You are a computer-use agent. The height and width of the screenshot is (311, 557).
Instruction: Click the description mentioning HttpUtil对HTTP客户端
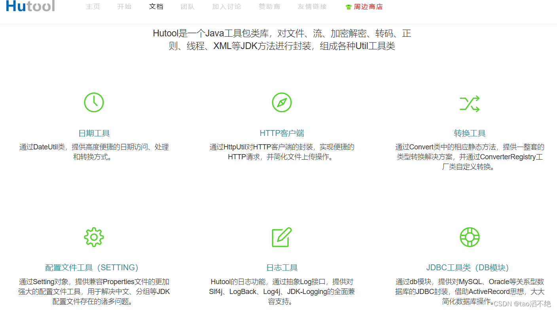[282, 152]
